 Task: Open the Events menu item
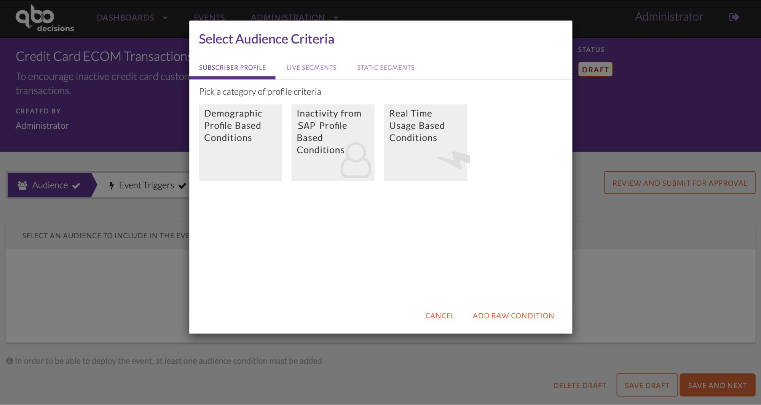(209, 18)
